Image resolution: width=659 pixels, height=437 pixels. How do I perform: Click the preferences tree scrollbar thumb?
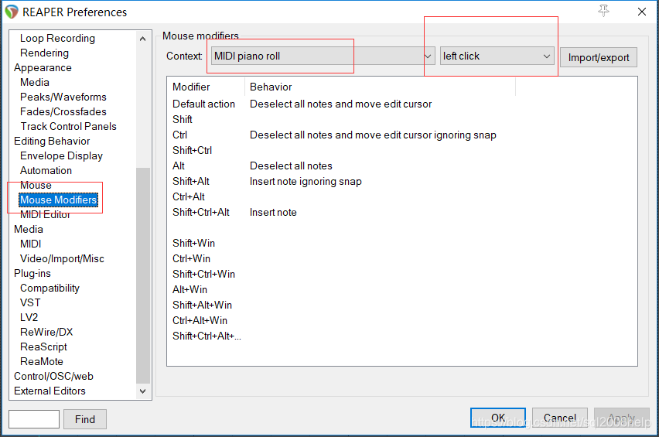point(143,275)
